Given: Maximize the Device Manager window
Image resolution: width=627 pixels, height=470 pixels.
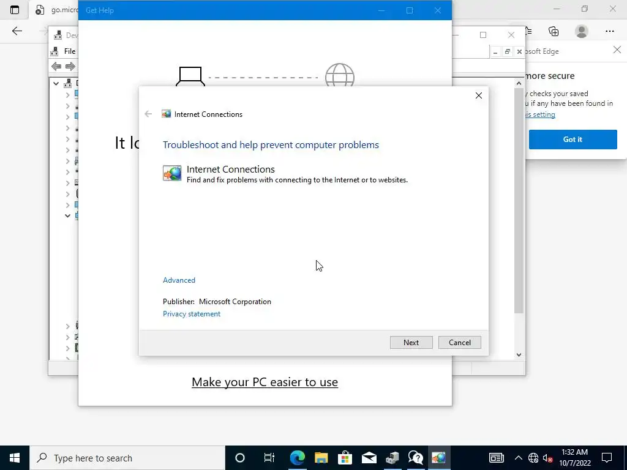Looking at the screenshot, I should coord(483,35).
